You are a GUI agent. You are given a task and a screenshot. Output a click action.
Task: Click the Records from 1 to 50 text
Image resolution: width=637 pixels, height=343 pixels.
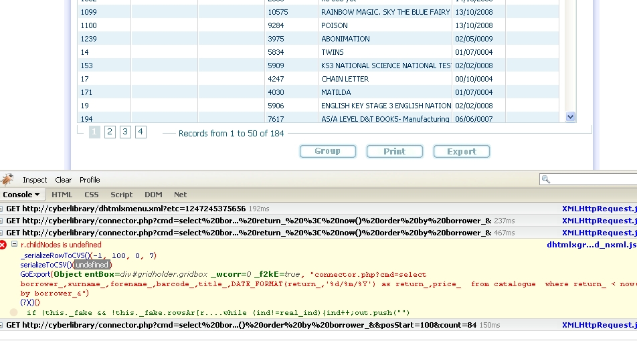(x=231, y=133)
